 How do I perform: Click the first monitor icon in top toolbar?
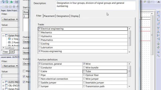pyautogui.click(x=3, y=2)
